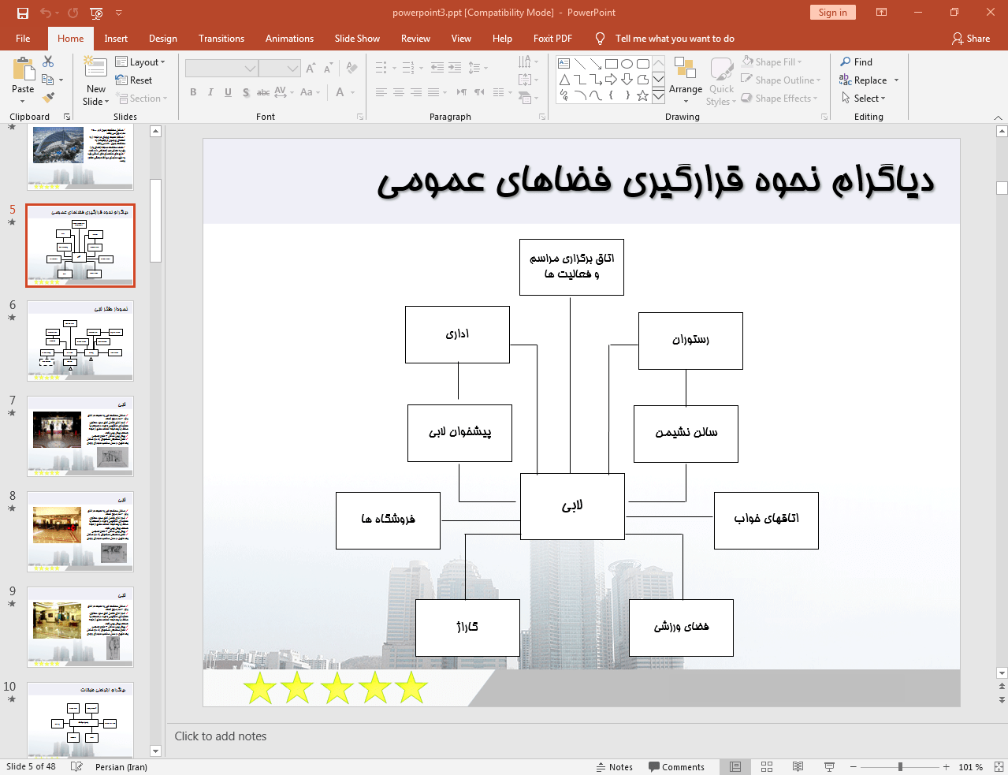This screenshot has width=1008, height=775.
Task: Toggle Bold formatting
Action: click(x=193, y=92)
